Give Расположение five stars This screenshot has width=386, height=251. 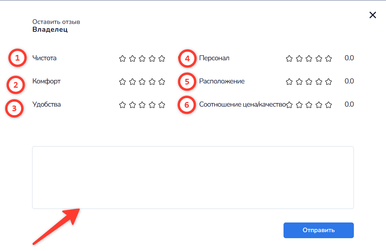coord(329,82)
